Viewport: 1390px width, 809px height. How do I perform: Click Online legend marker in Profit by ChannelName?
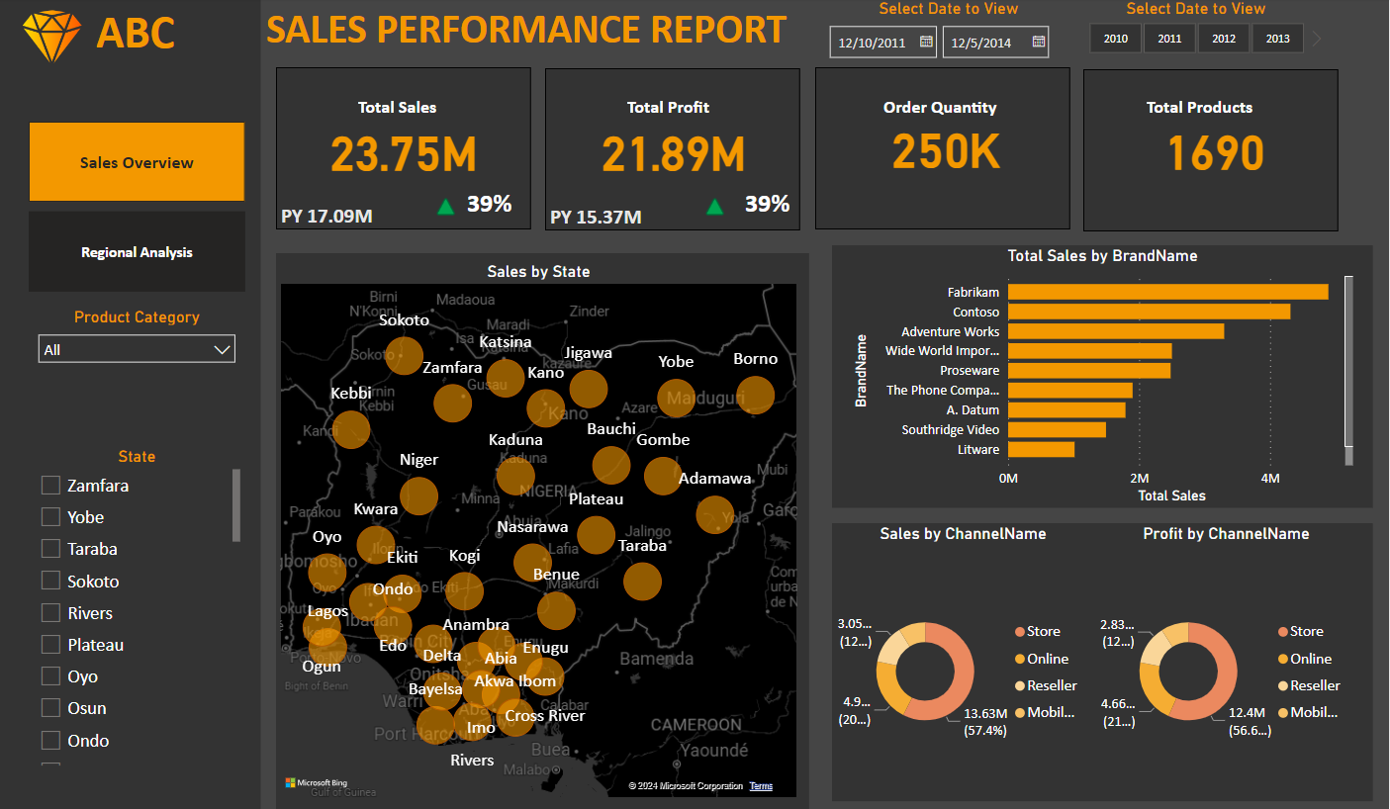[1283, 659]
